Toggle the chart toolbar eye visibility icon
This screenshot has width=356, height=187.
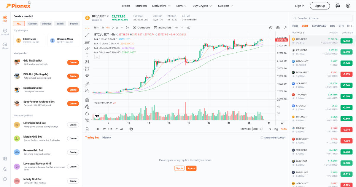point(189,28)
